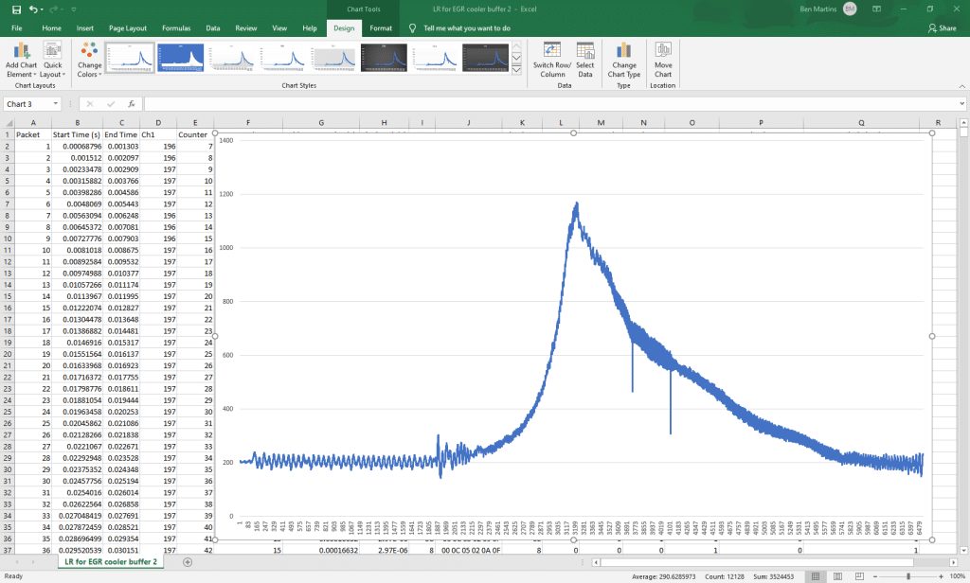970x583 pixels.
Task: Select the blue-filled chart style thumbnail
Action: (181, 58)
